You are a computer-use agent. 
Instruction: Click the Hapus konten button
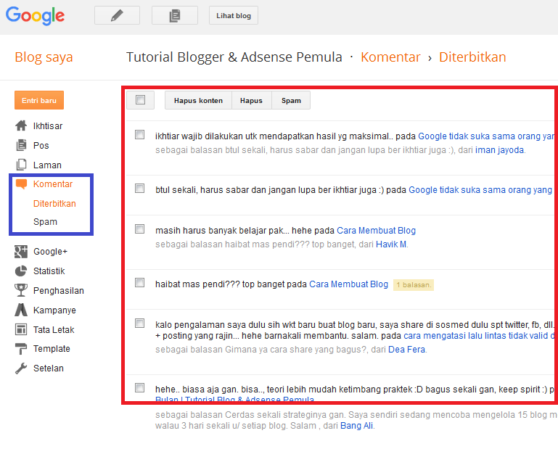[x=198, y=100]
